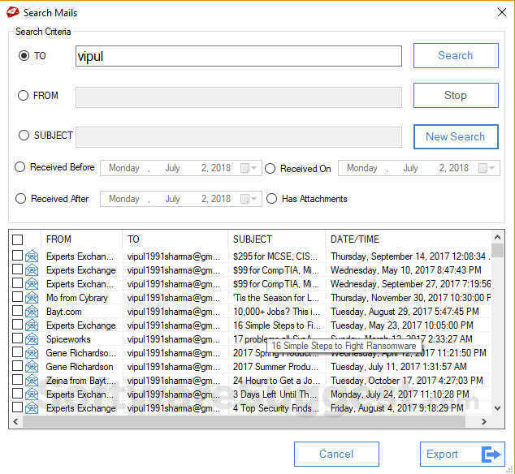The image size is (515, 474).
Task: Click date 'Tuesday, July 11, 2017 1:31:57 AM'
Action: tap(398, 367)
